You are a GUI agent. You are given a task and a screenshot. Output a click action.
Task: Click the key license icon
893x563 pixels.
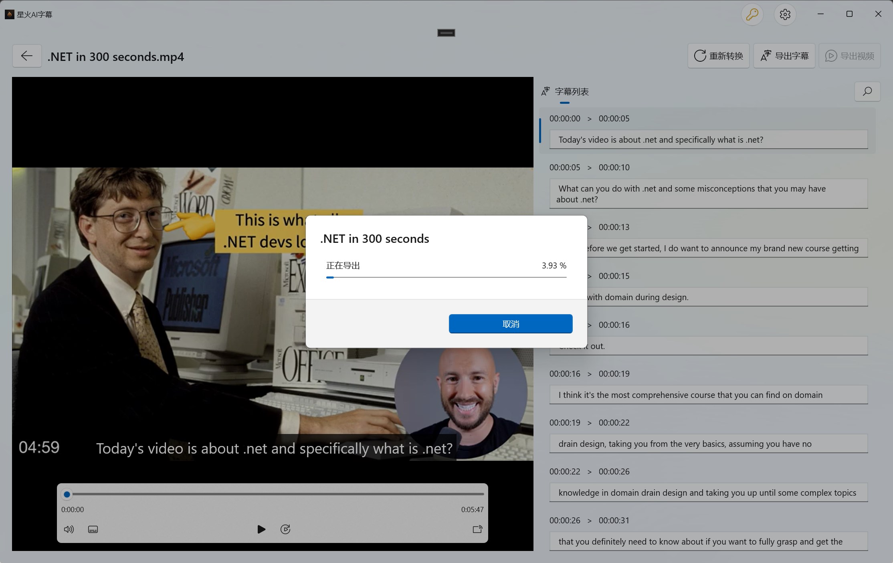(x=752, y=14)
